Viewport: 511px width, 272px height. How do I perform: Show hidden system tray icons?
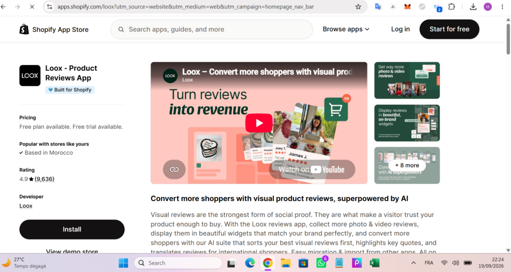[x=414, y=263]
